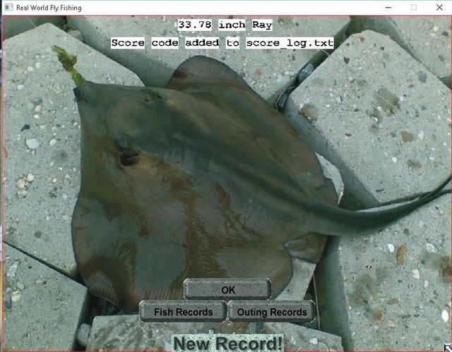
Task: Maximize the game window
Action: (x=414, y=8)
